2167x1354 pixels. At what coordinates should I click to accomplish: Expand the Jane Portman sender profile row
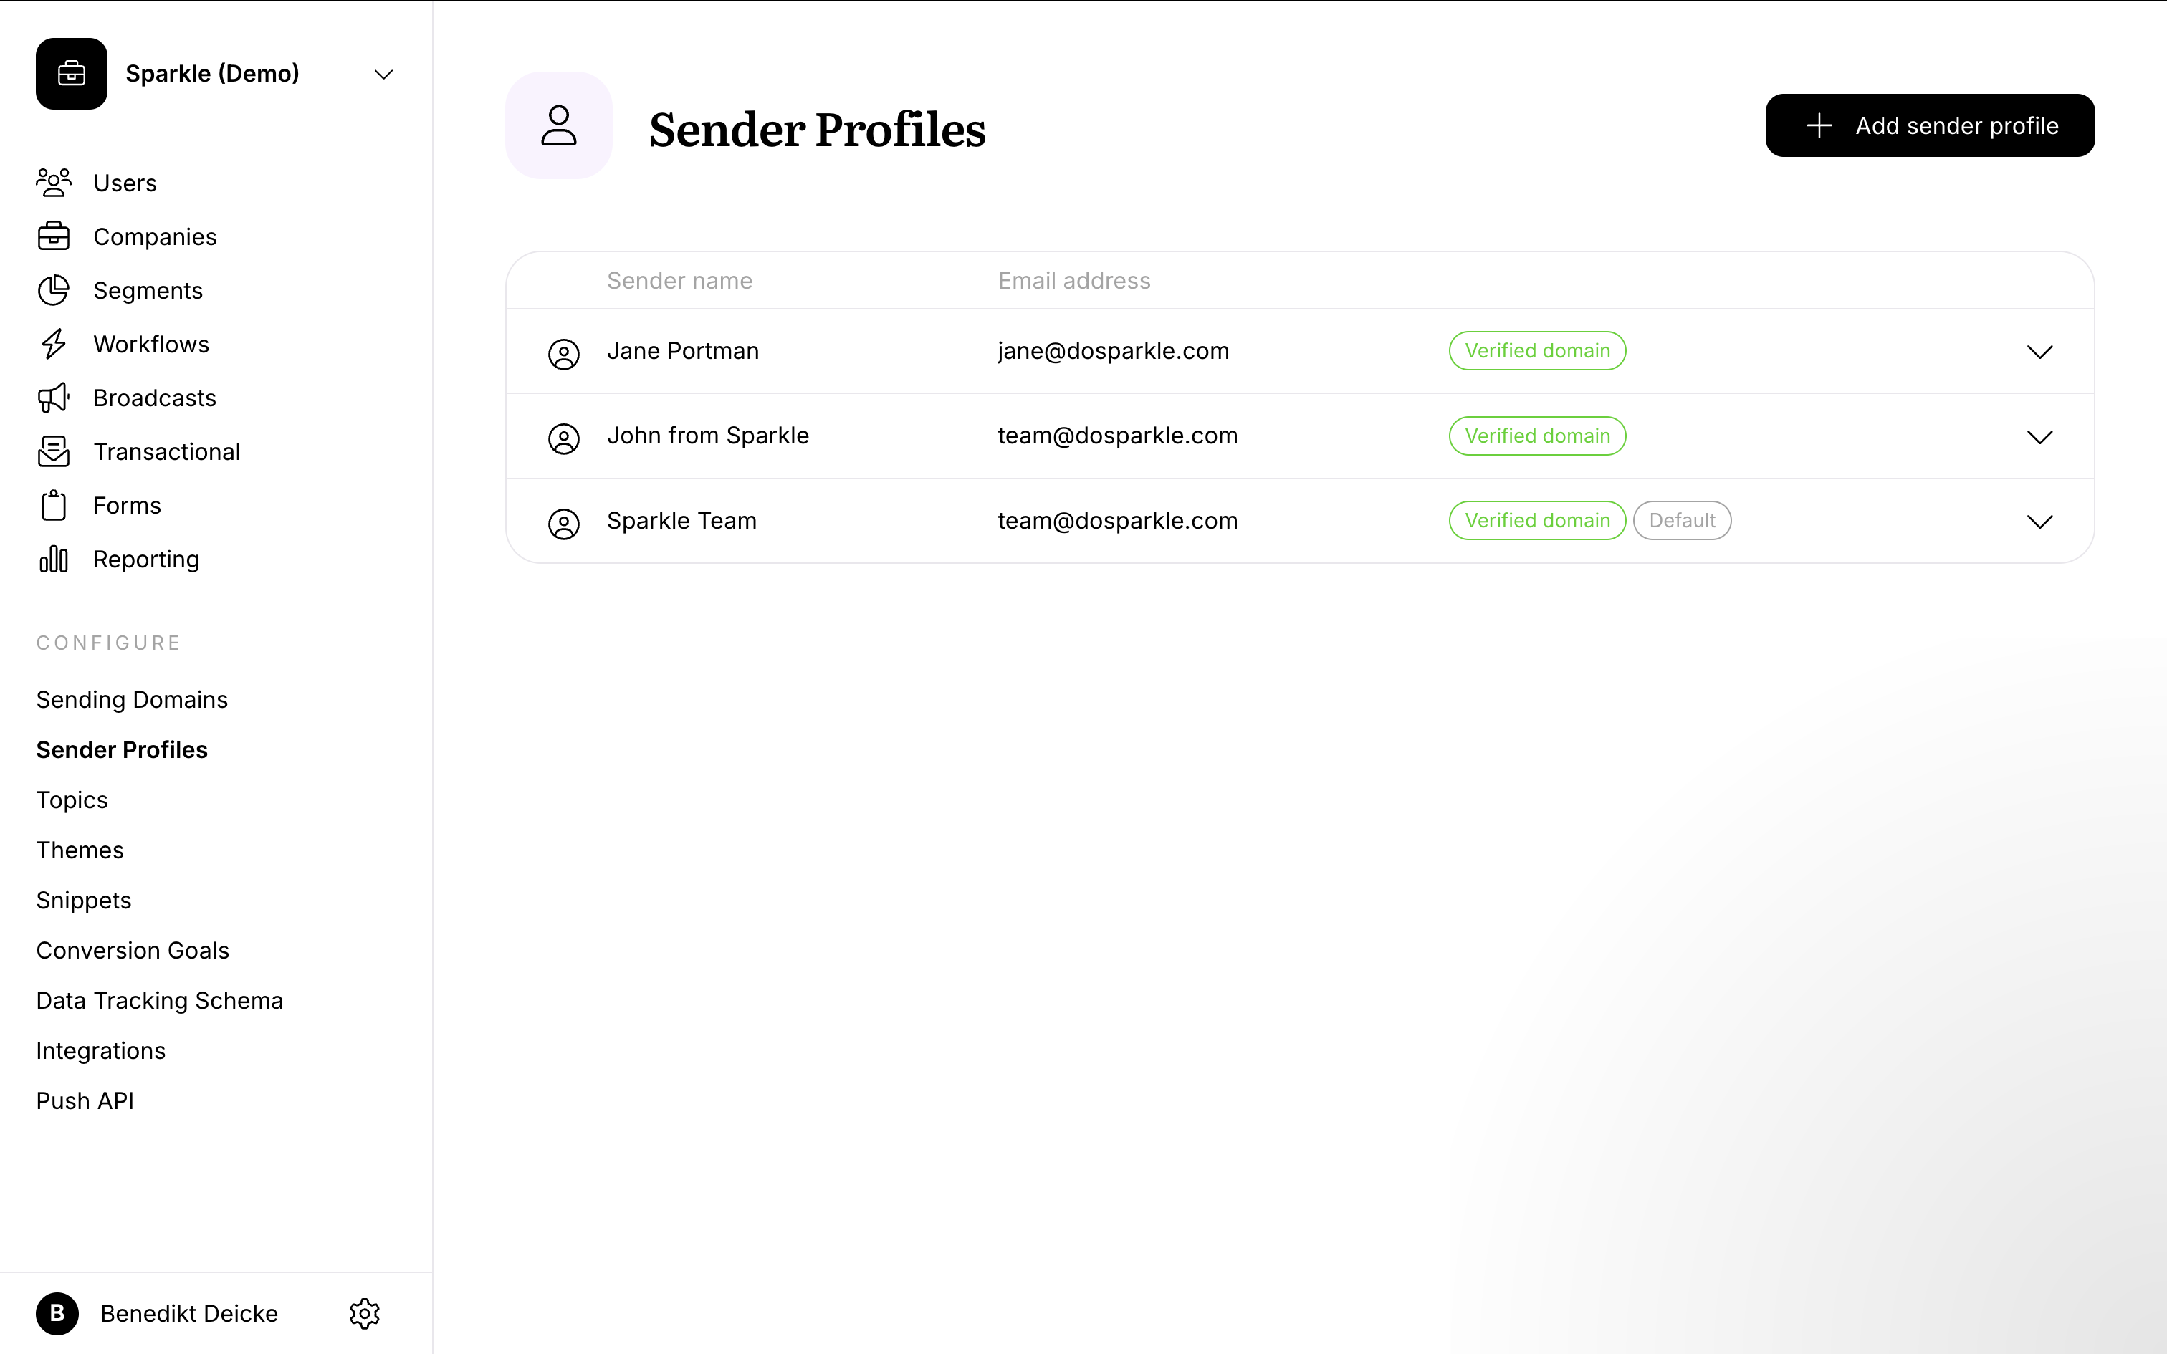point(2040,351)
